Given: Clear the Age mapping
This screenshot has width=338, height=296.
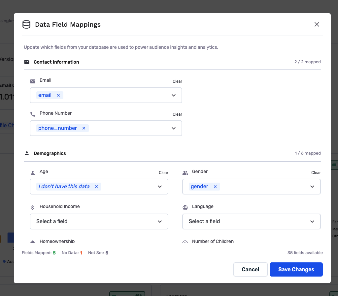Looking at the screenshot, I should 164,173.
